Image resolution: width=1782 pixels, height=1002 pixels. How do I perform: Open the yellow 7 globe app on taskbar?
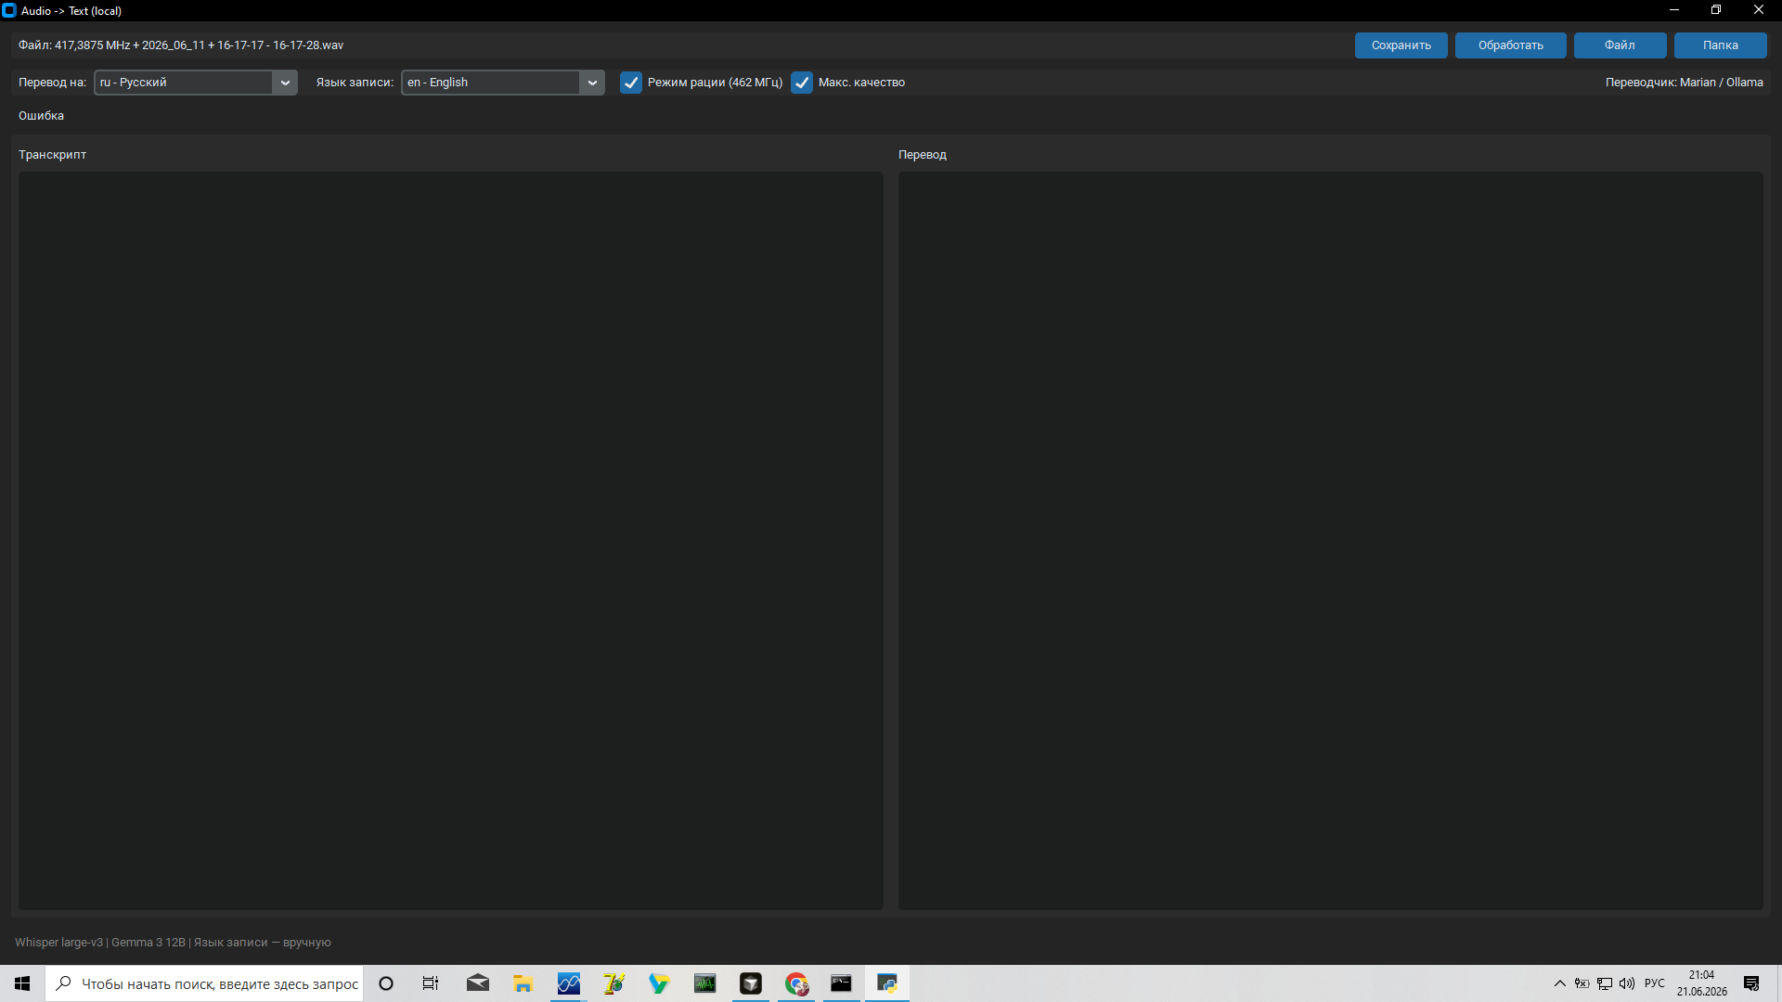614,983
